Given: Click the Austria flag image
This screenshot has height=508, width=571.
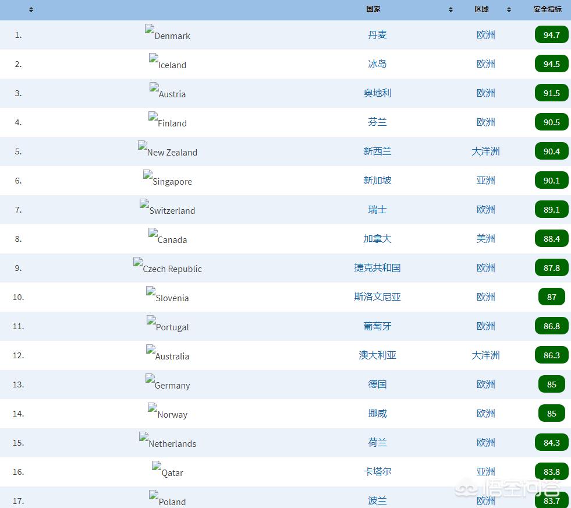Looking at the screenshot, I should pyautogui.click(x=154, y=87).
